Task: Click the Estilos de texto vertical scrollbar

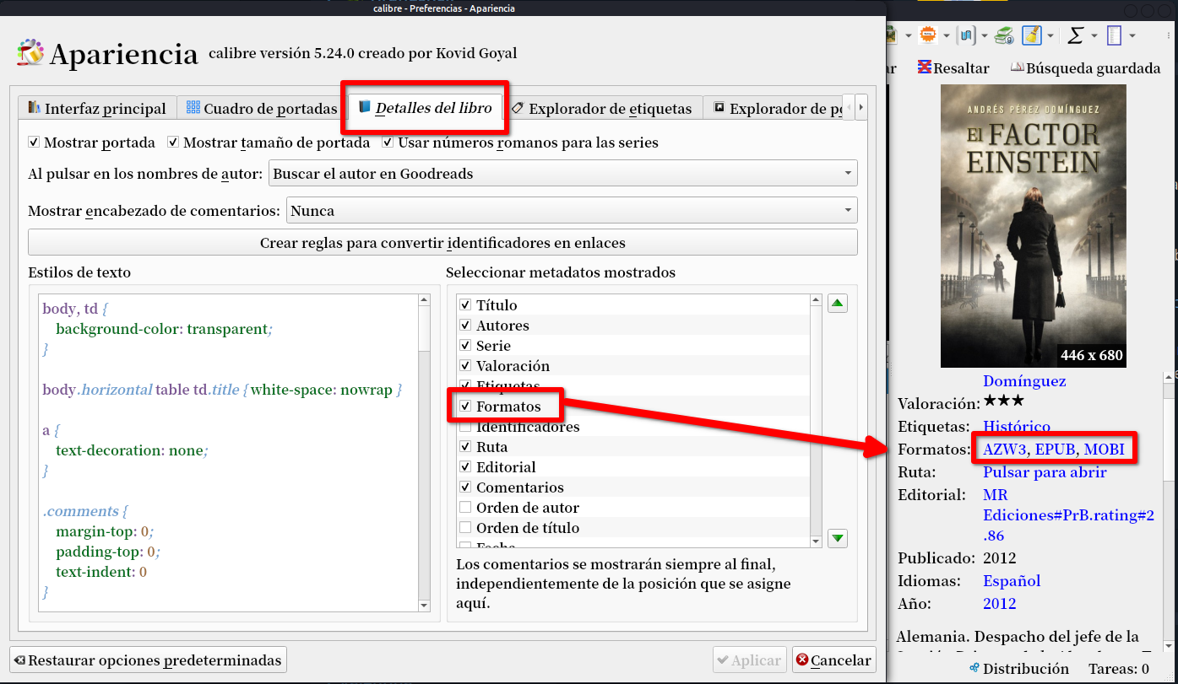Action: [424, 451]
